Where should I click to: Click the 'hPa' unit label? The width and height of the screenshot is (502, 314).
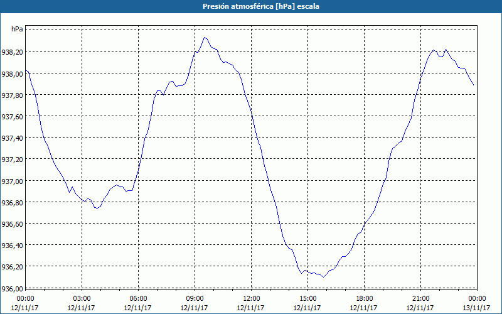pyautogui.click(x=17, y=29)
